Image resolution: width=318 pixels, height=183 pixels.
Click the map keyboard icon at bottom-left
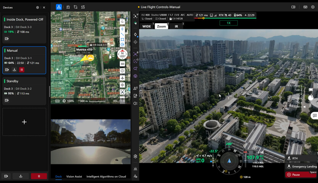tap(57, 101)
